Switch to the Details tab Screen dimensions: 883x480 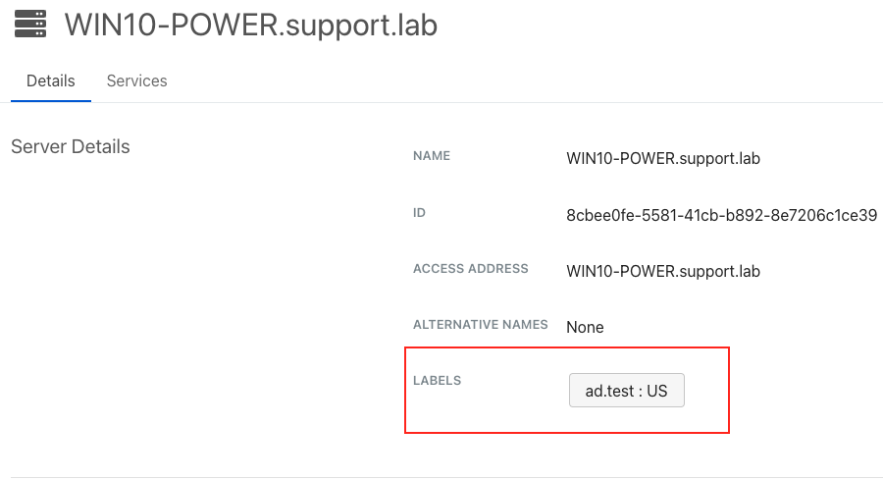tap(51, 80)
